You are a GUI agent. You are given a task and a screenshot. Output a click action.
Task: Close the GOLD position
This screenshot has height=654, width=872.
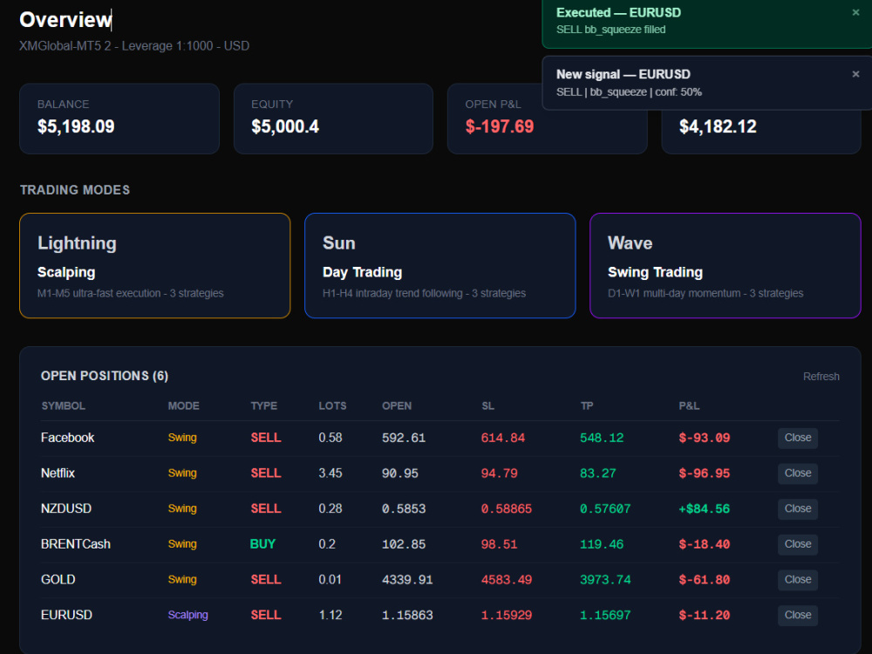(798, 580)
